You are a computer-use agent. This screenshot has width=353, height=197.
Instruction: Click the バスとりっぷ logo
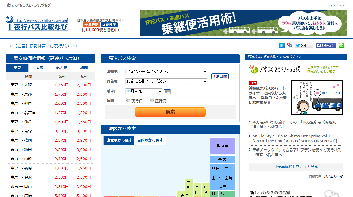pos(274,69)
